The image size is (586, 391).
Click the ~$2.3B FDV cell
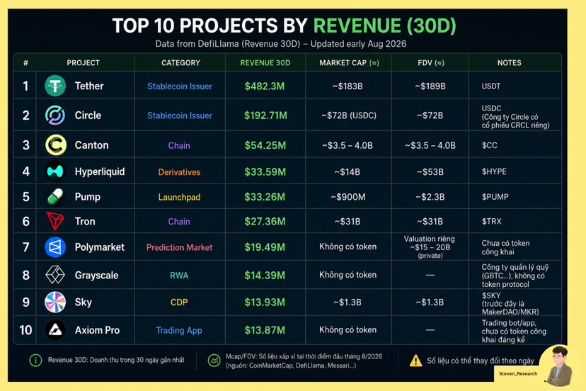[x=430, y=197]
